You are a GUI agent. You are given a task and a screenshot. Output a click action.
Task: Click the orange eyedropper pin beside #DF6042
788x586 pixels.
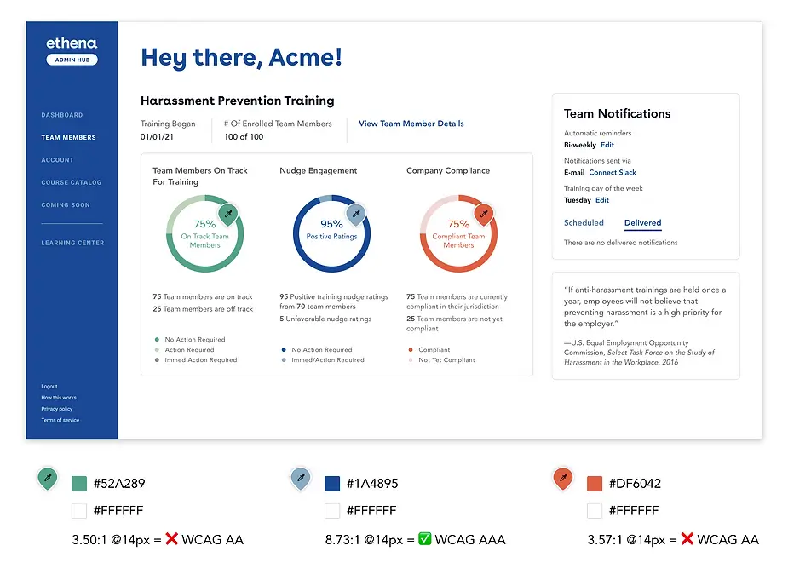pyautogui.click(x=563, y=478)
